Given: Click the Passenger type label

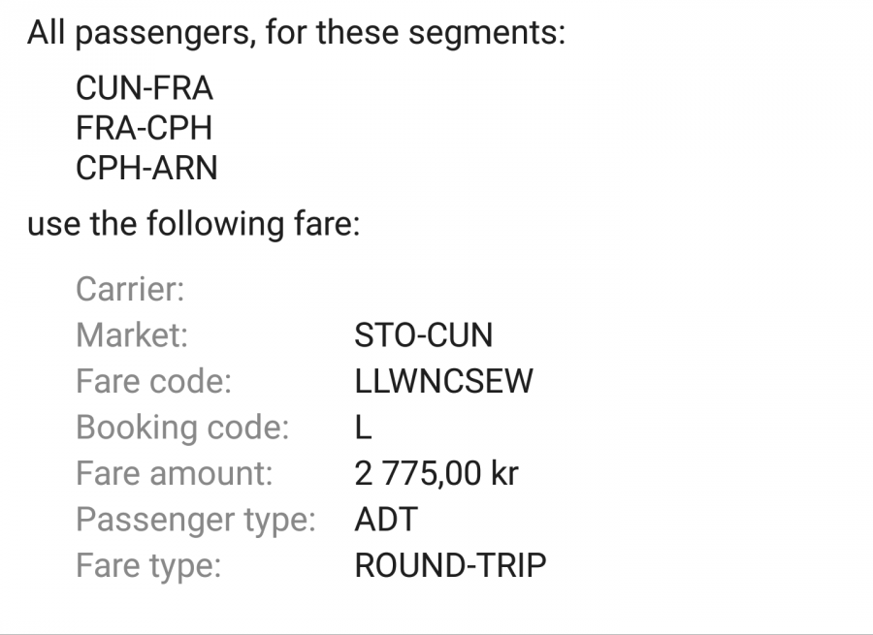Looking at the screenshot, I should (197, 520).
